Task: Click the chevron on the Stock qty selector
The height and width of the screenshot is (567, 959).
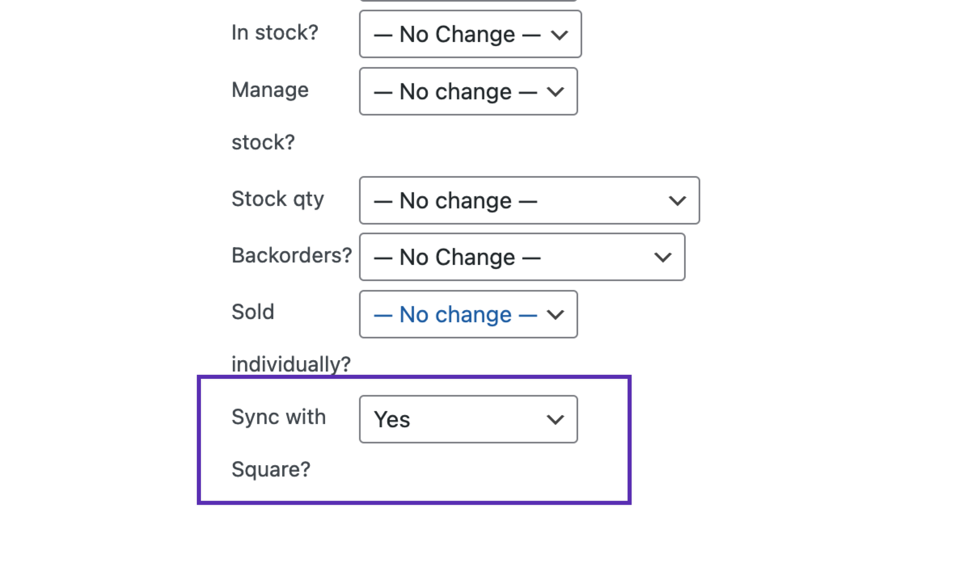Action: pyautogui.click(x=677, y=200)
